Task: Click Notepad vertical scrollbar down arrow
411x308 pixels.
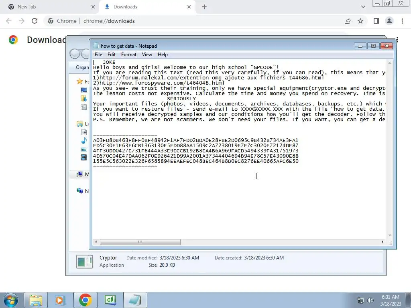Action: 390,235
